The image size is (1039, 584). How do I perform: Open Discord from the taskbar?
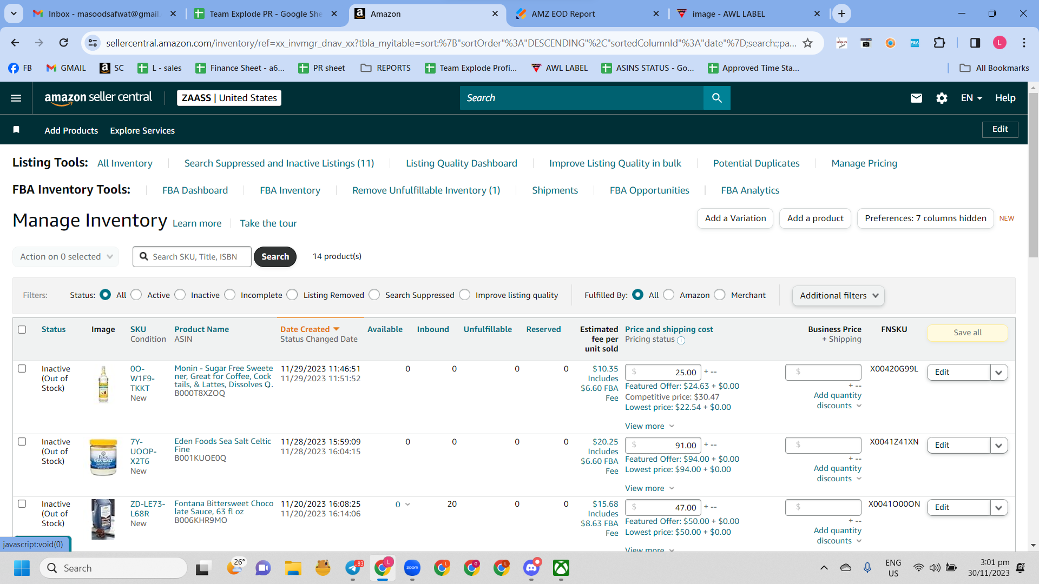pos(531,568)
